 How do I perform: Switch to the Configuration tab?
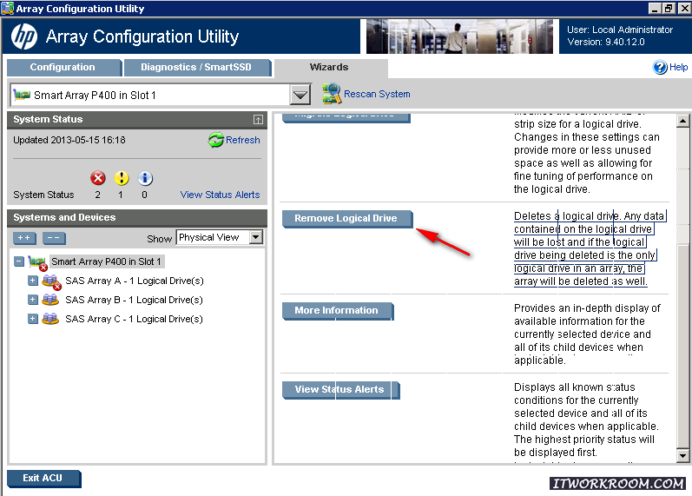[63, 68]
